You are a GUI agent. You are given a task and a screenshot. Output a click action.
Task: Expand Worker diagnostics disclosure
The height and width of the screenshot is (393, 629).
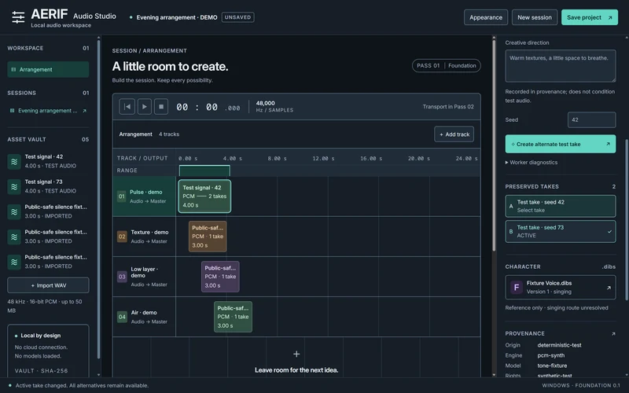pos(532,163)
